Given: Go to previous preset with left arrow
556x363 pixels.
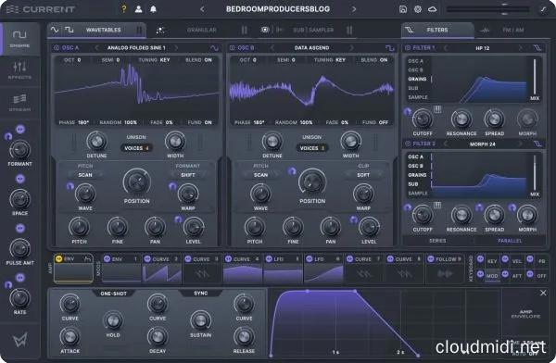Looking at the screenshot, I should coord(202,9).
